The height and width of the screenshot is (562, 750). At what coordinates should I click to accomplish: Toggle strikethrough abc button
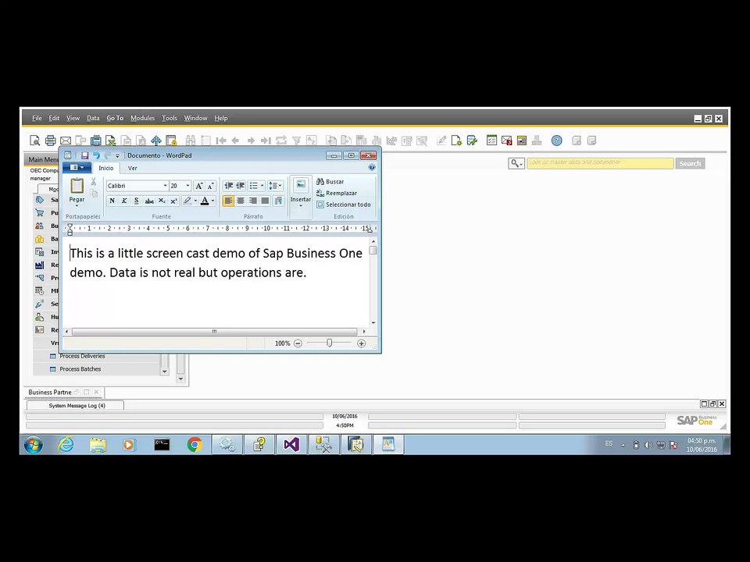point(149,201)
